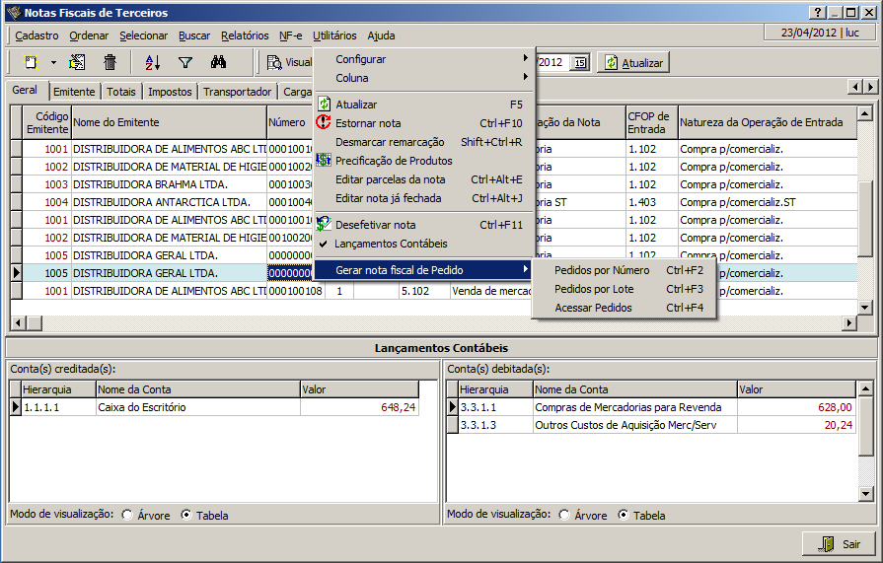This screenshot has width=883, height=563.
Task: Switch to the Impostos tab
Action: [x=170, y=92]
